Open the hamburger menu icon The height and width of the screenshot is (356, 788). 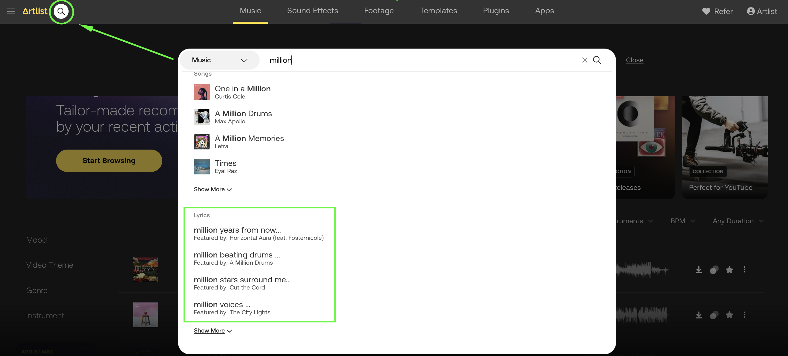click(x=11, y=12)
